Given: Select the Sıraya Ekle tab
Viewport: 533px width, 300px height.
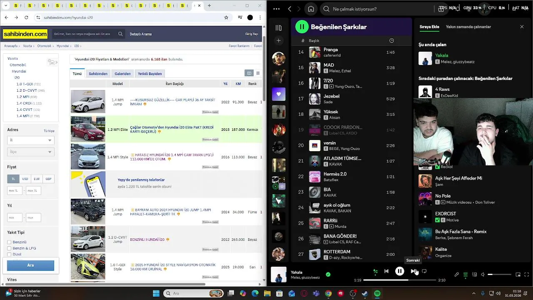Looking at the screenshot, I should click(429, 27).
